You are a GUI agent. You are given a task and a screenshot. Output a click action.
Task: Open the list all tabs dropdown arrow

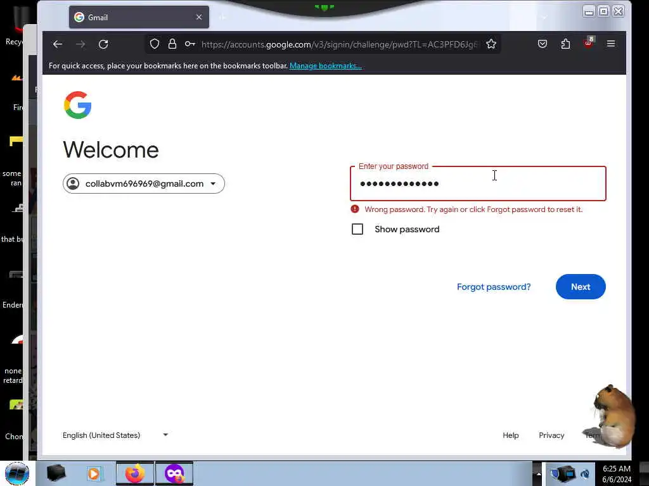pyautogui.click(x=544, y=17)
